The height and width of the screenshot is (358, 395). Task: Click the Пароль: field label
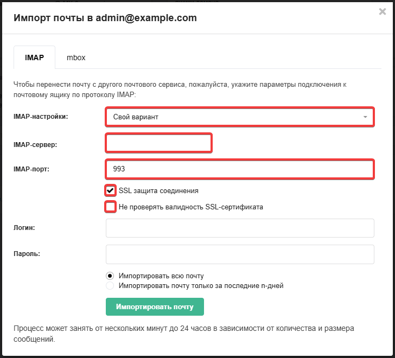point(27,254)
